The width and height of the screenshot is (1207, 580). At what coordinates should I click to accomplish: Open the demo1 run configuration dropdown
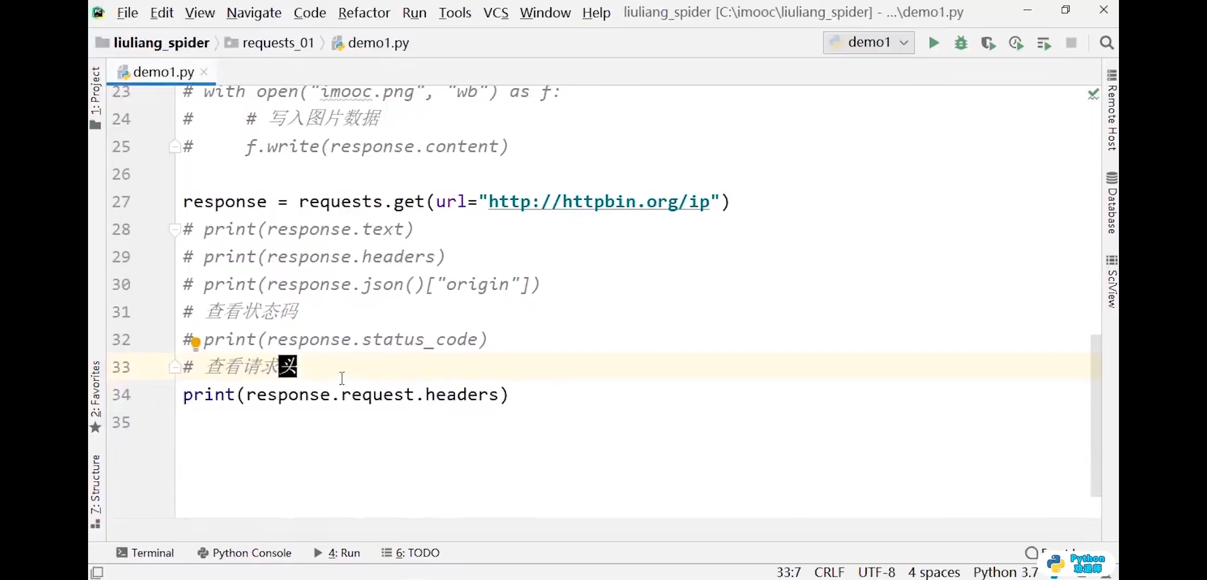pyautogui.click(x=869, y=42)
